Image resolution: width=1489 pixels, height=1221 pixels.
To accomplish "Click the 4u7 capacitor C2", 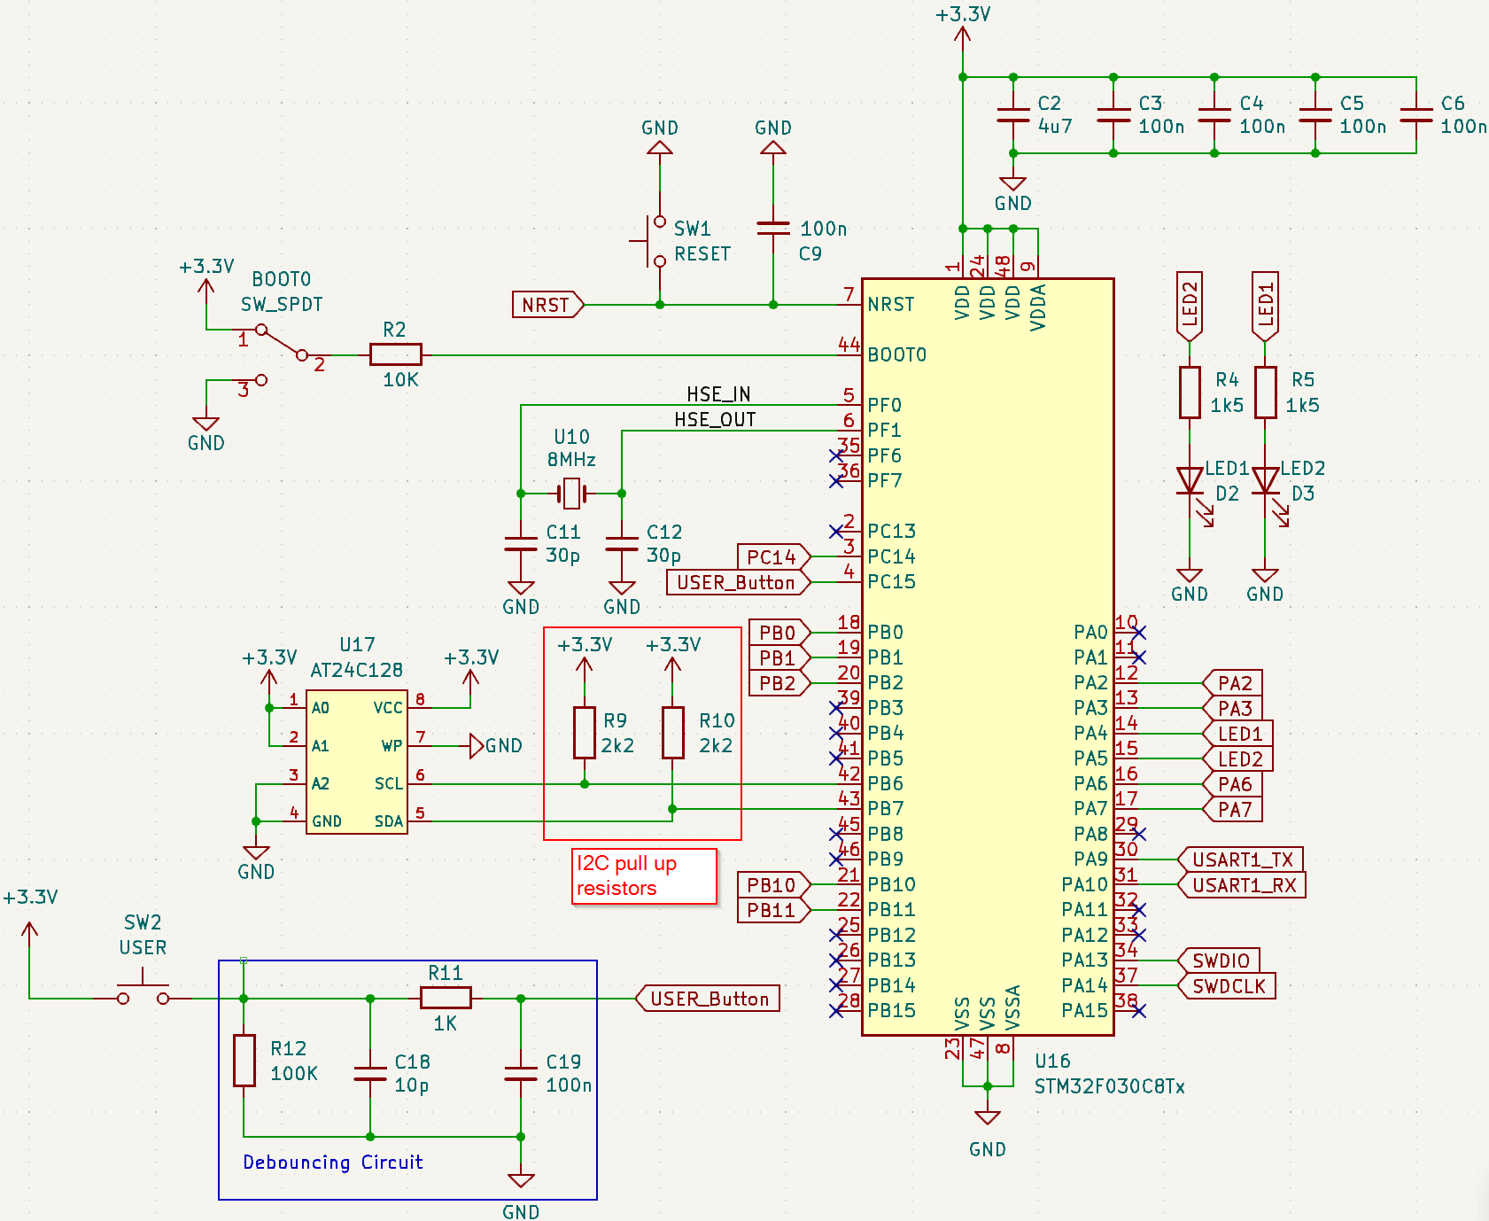I will coord(1012,113).
